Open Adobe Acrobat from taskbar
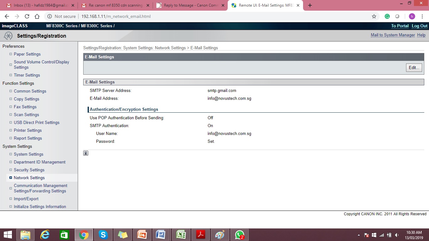429x241 pixels. pos(200,235)
